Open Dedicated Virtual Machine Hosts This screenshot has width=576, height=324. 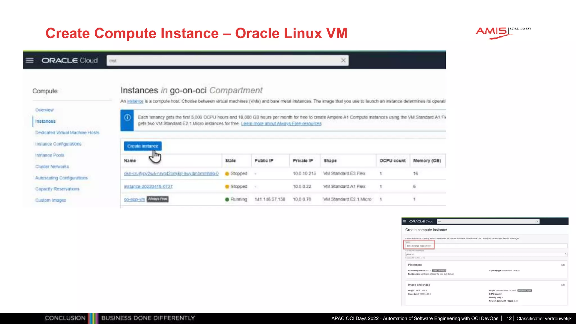67,132
